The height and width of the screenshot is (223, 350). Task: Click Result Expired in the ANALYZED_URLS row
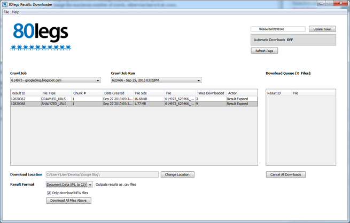click(242, 104)
